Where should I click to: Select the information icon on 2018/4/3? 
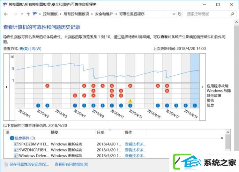pyautogui.click(x=38, y=105)
